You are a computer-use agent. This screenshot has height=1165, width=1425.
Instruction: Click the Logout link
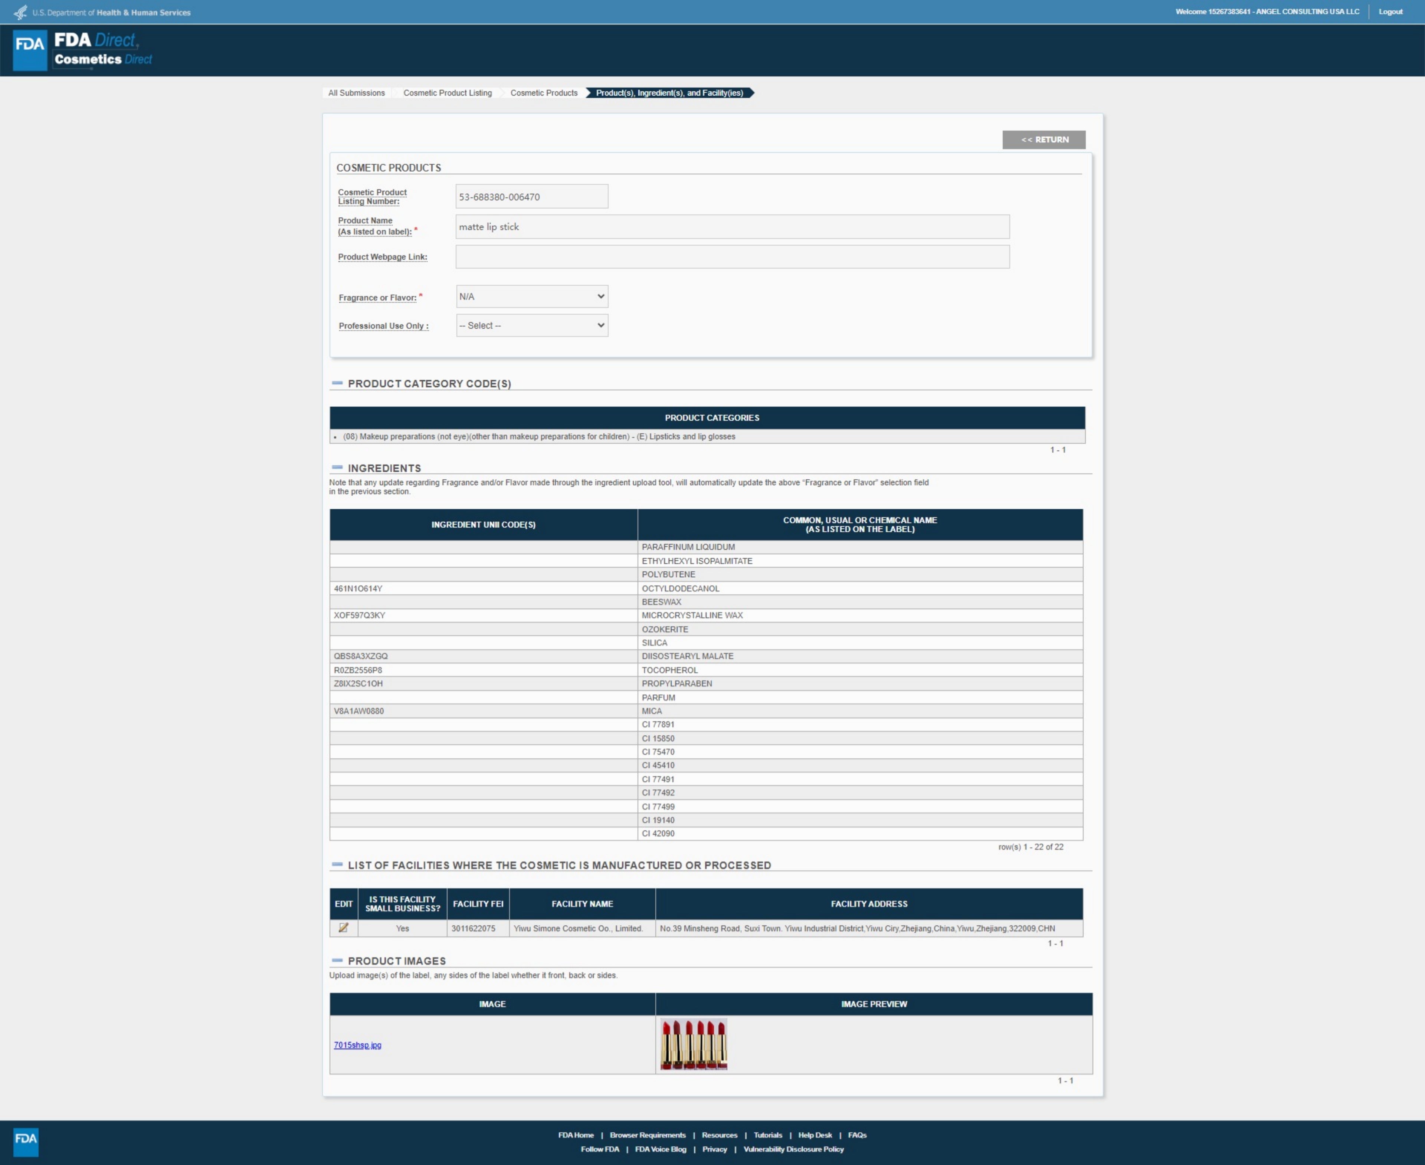point(1390,12)
